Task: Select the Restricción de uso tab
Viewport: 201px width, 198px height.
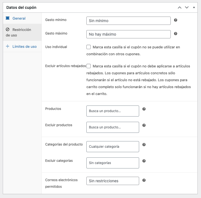Action: (x=21, y=32)
